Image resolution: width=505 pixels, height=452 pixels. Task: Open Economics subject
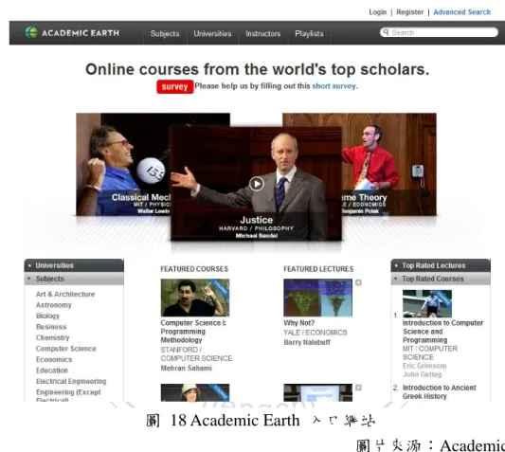(54, 359)
